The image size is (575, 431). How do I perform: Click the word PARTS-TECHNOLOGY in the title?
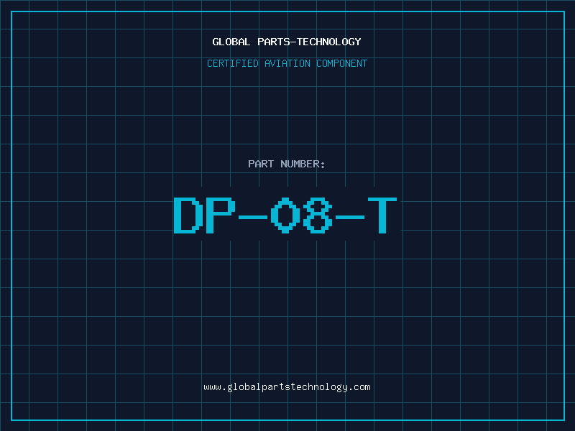(309, 42)
